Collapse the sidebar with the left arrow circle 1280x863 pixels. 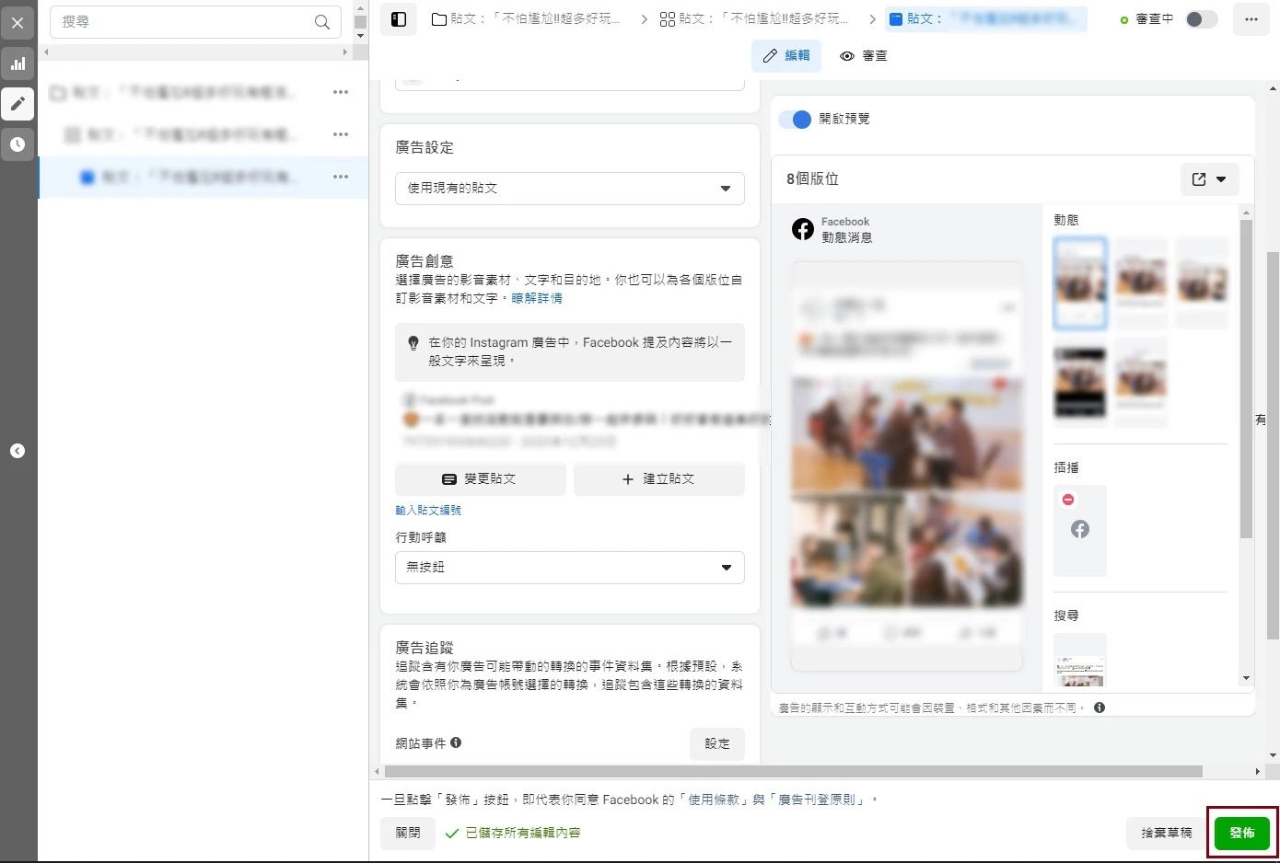pos(17,451)
